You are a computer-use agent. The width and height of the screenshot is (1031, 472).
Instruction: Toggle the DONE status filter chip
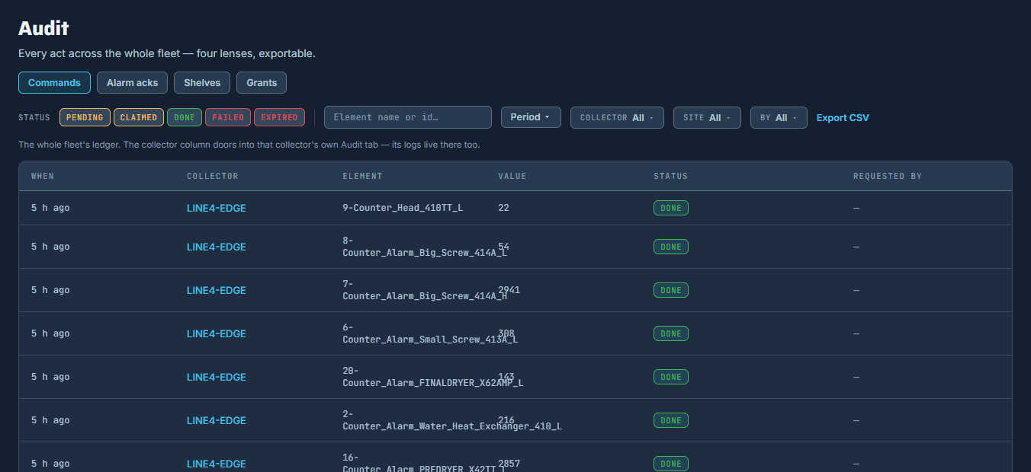[185, 117]
